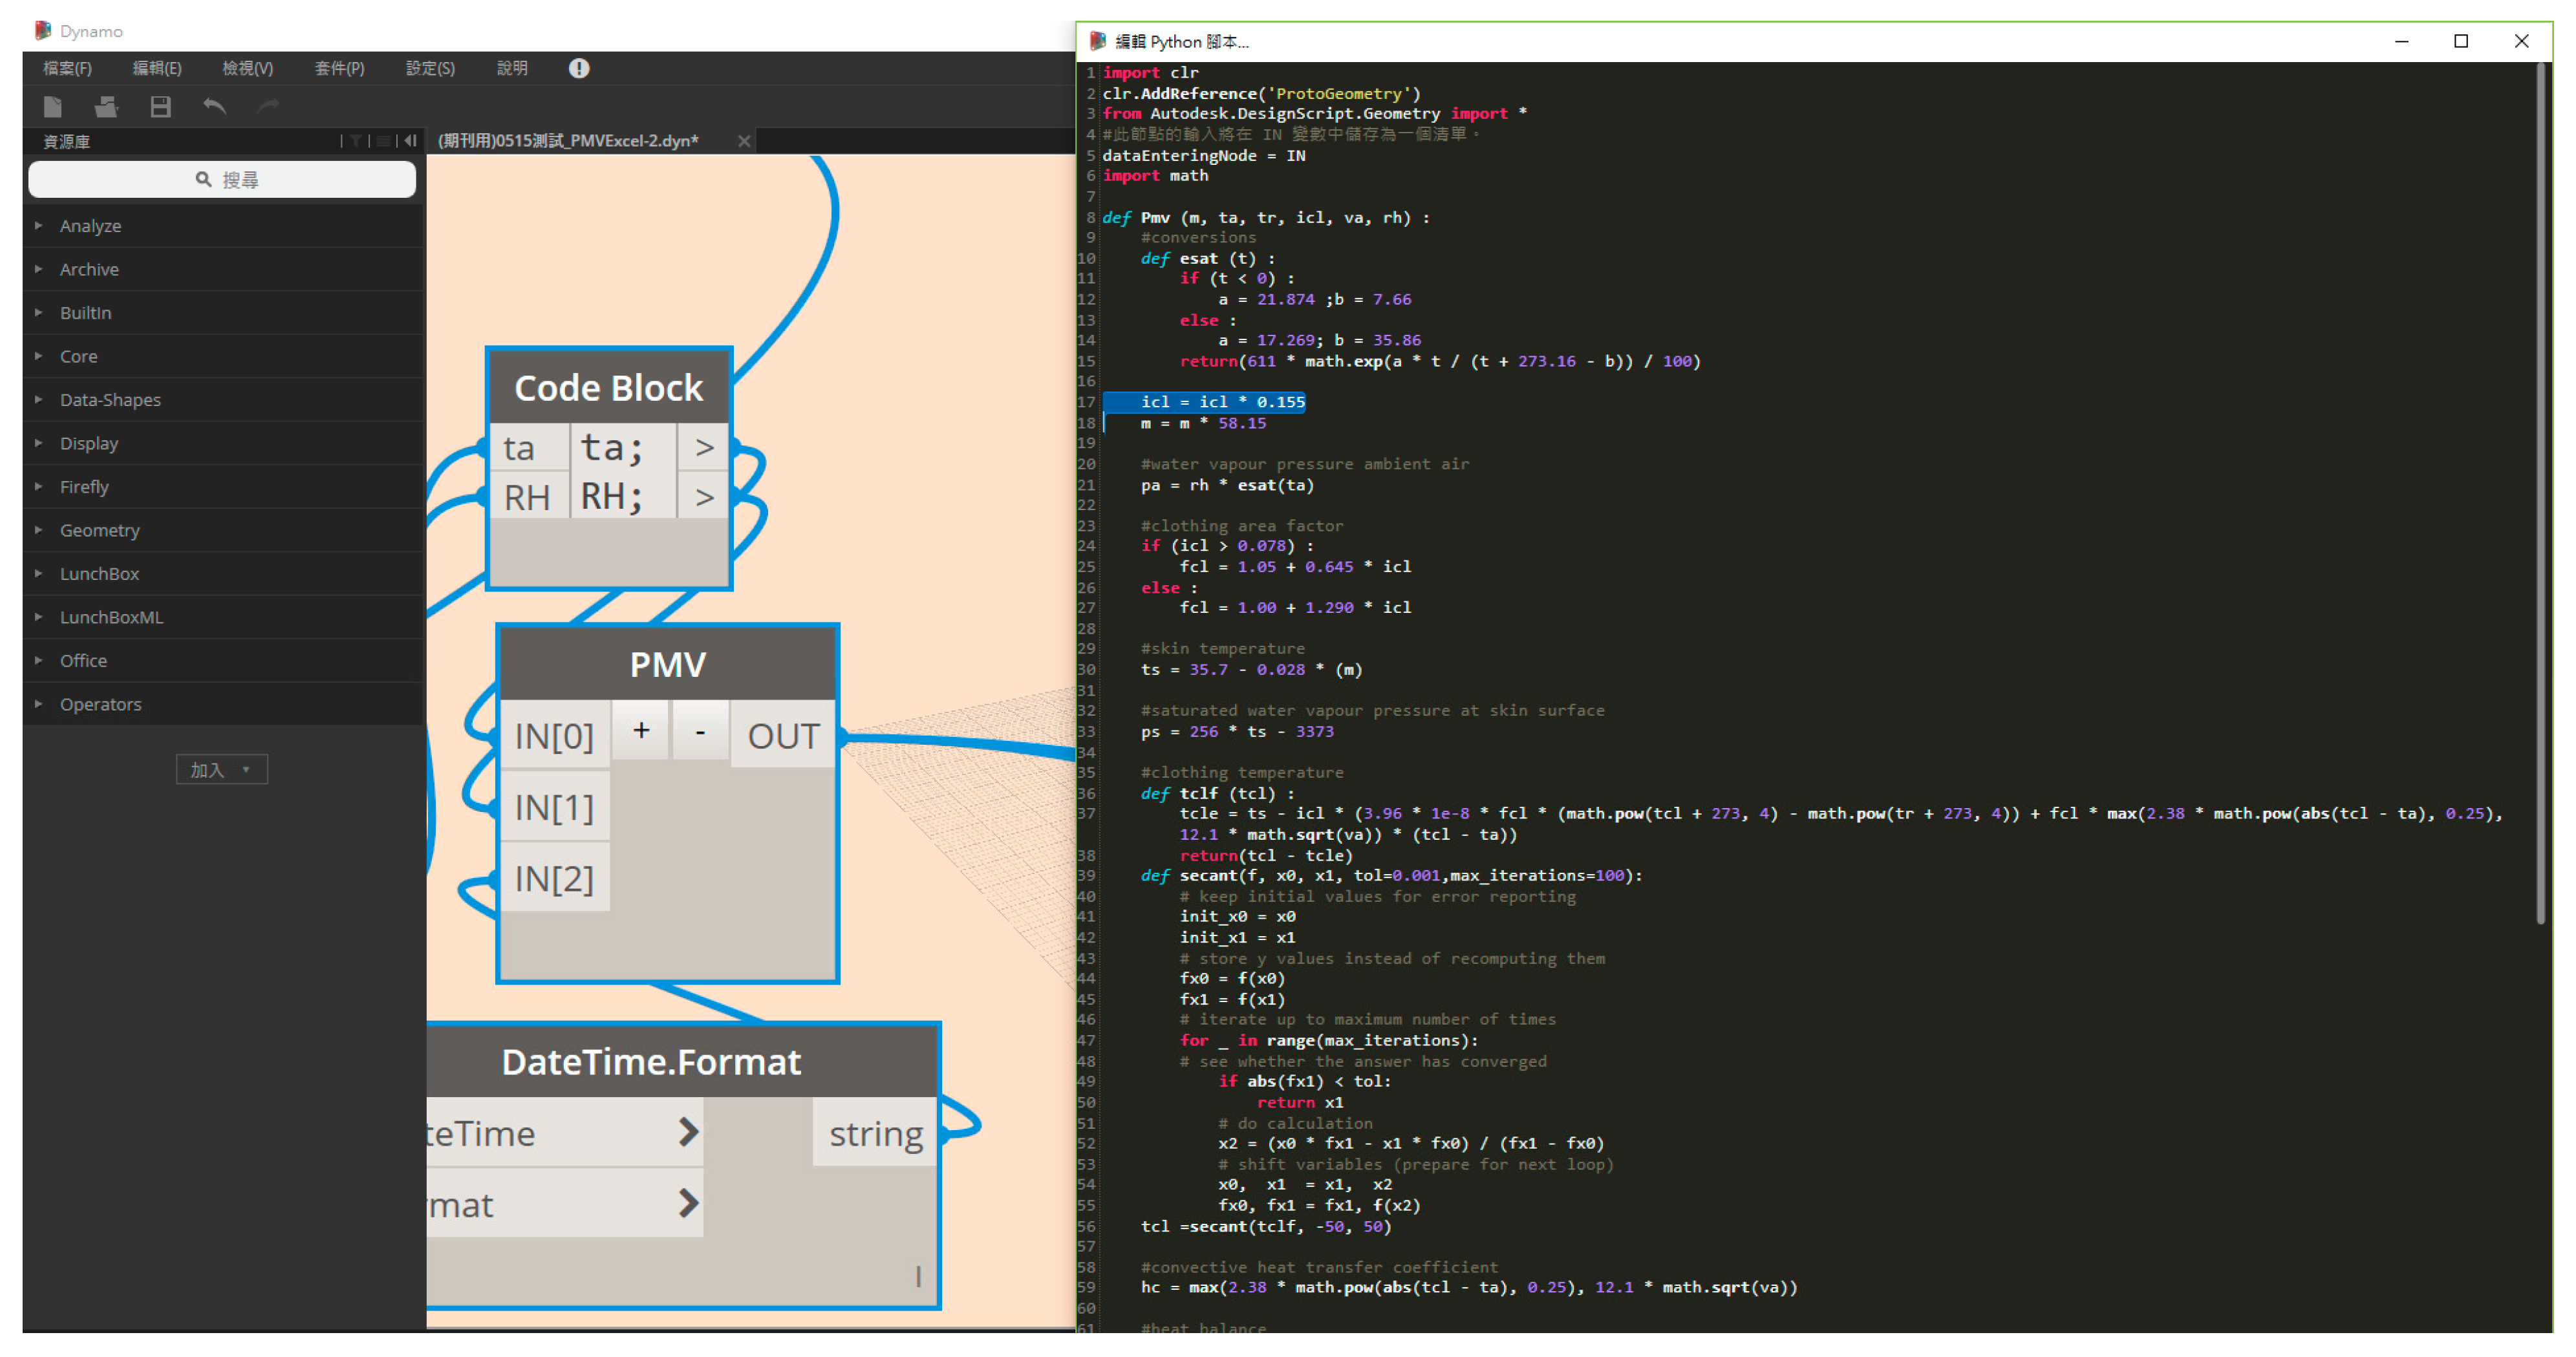Click the Dynamo app logo icon

pos(43,30)
